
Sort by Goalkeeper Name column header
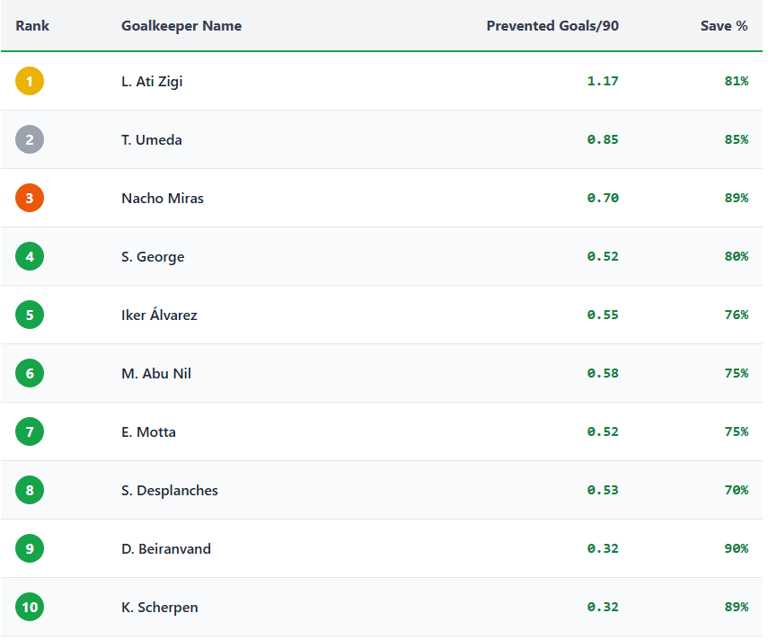tap(181, 26)
